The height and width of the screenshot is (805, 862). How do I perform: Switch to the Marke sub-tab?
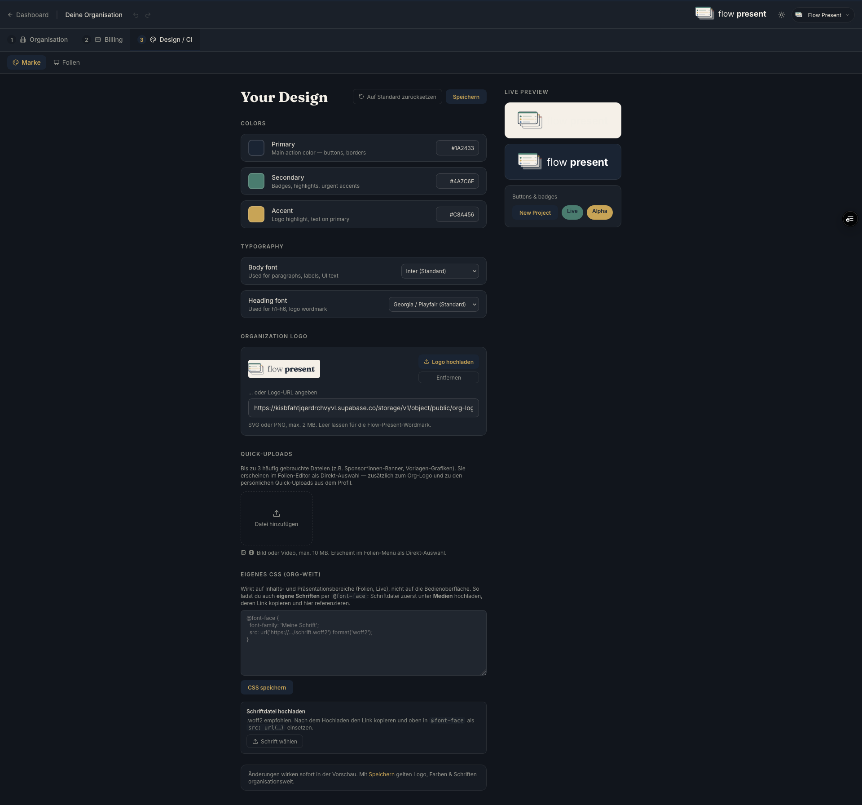[x=26, y=62]
